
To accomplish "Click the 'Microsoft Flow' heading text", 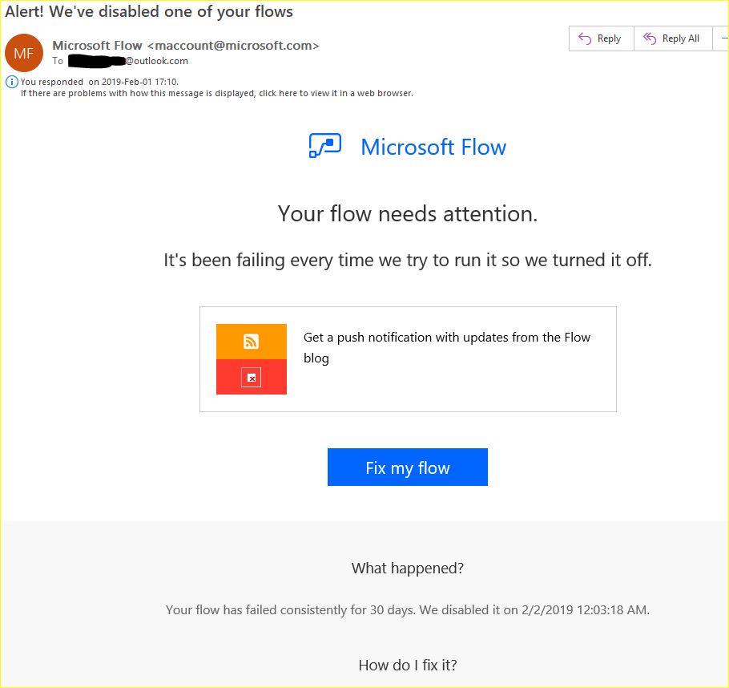I will (x=433, y=147).
